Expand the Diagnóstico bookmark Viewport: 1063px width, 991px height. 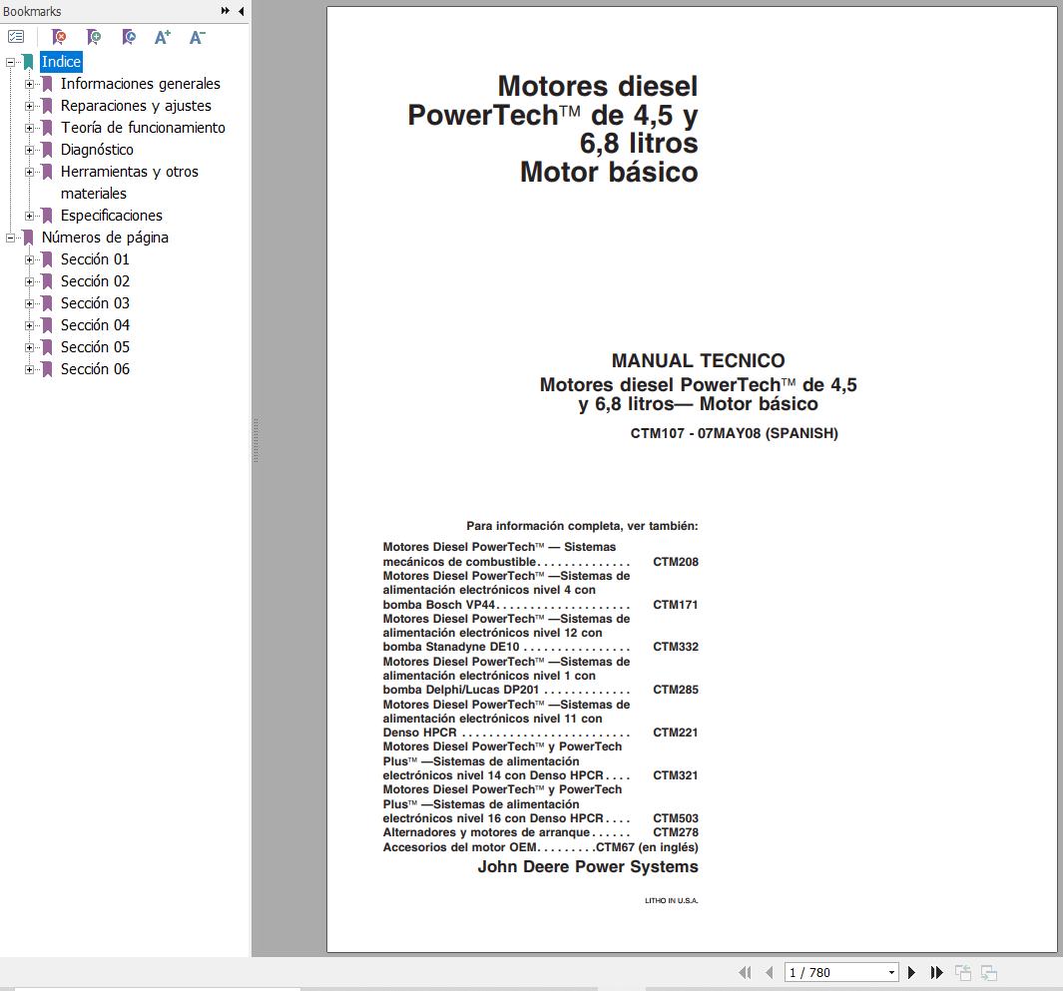tap(29, 150)
